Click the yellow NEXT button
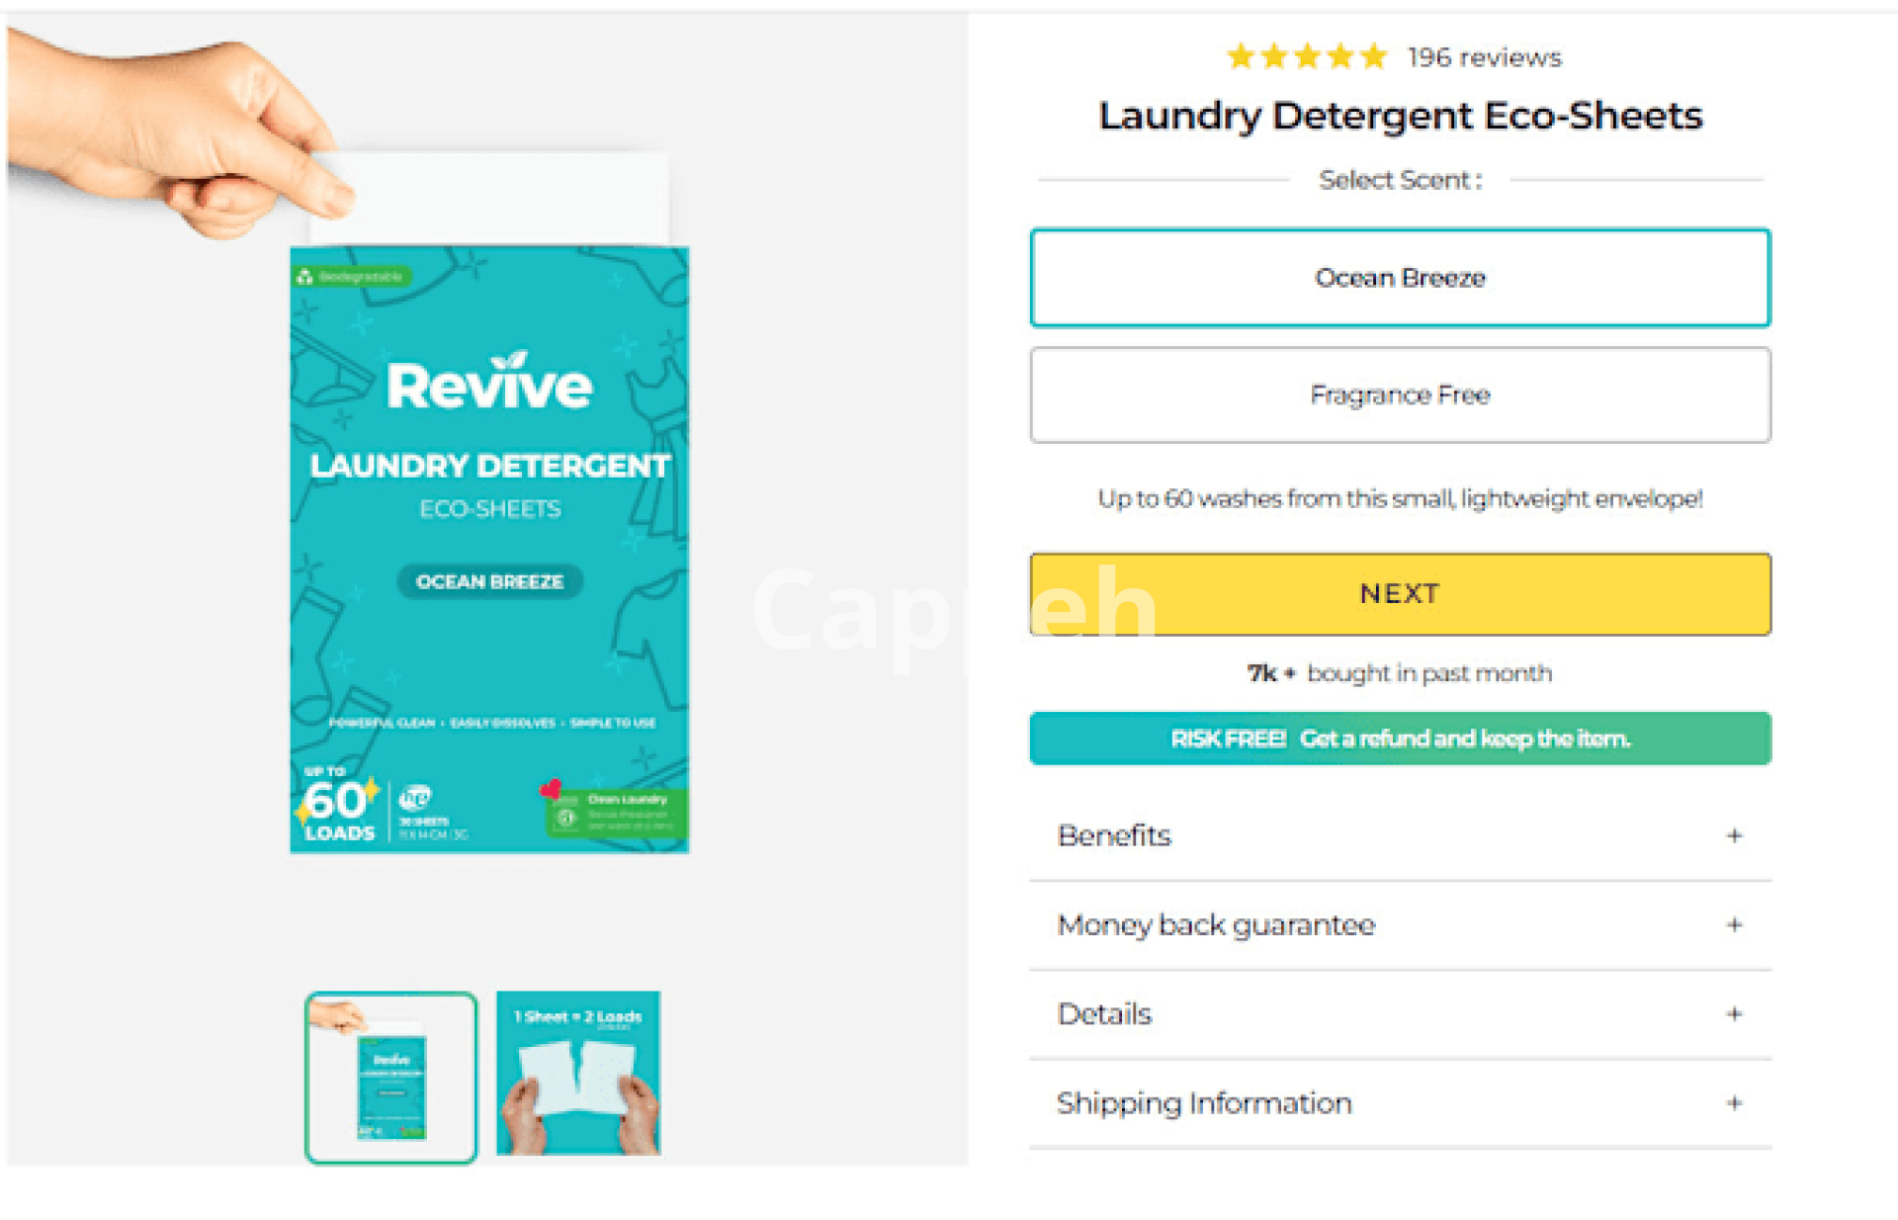 1400,593
